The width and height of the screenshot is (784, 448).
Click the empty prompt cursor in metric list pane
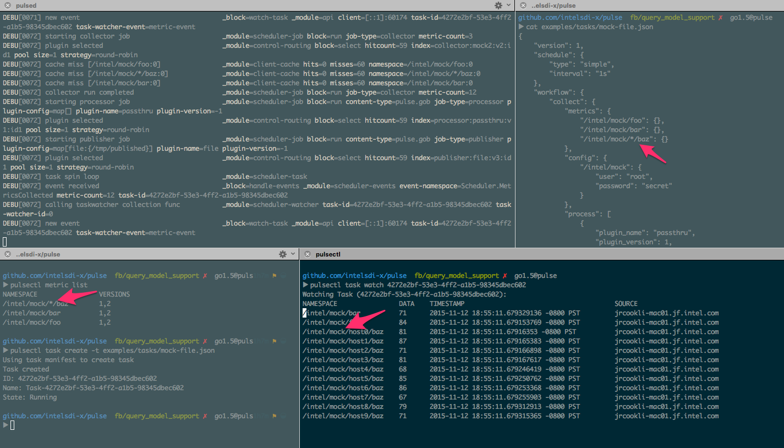(x=12, y=425)
